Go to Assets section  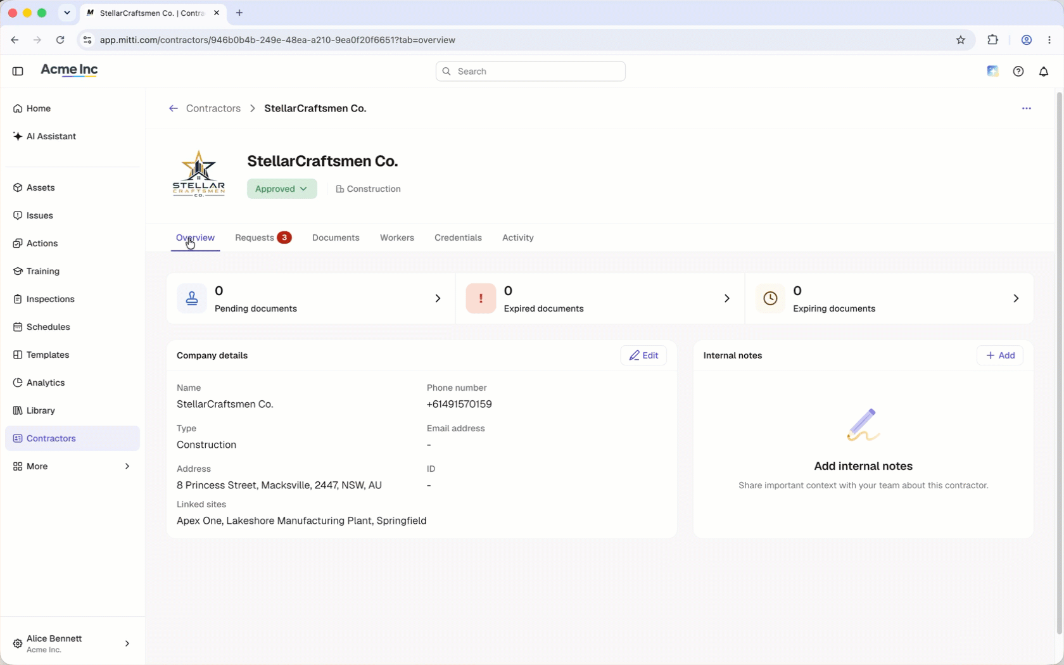coord(72,187)
